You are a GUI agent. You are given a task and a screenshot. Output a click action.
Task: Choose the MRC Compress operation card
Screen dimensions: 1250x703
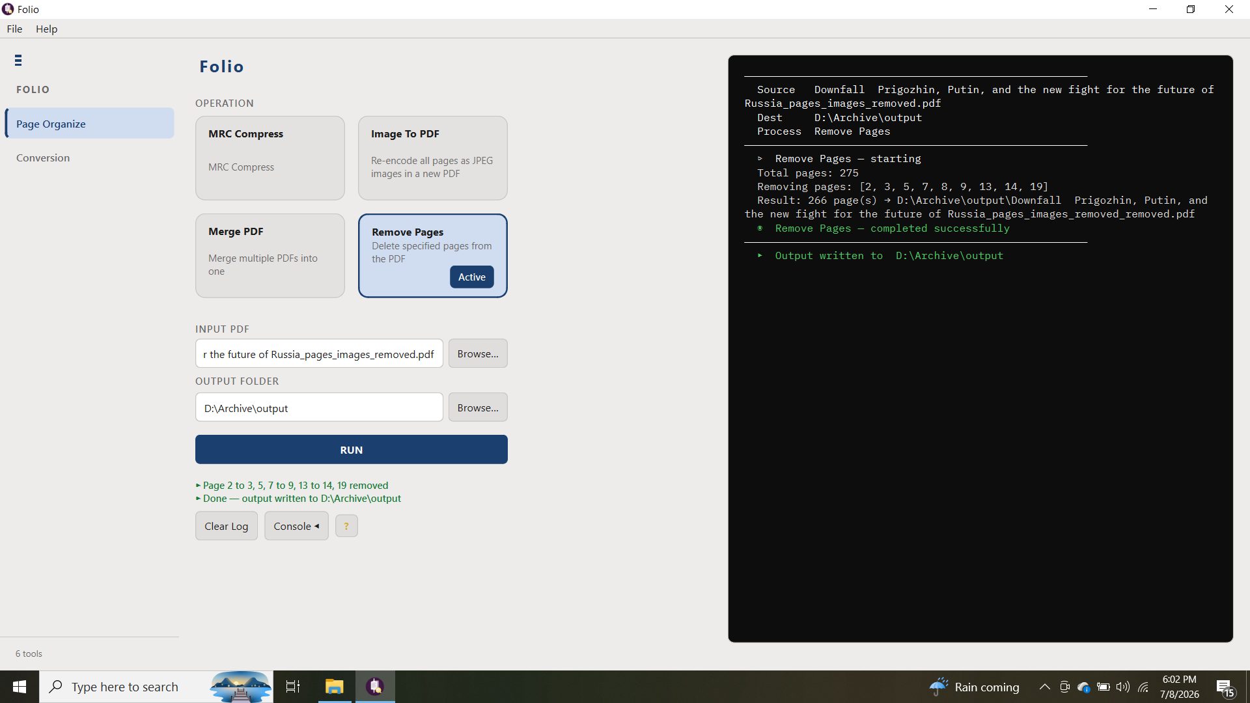tap(270, 158)
